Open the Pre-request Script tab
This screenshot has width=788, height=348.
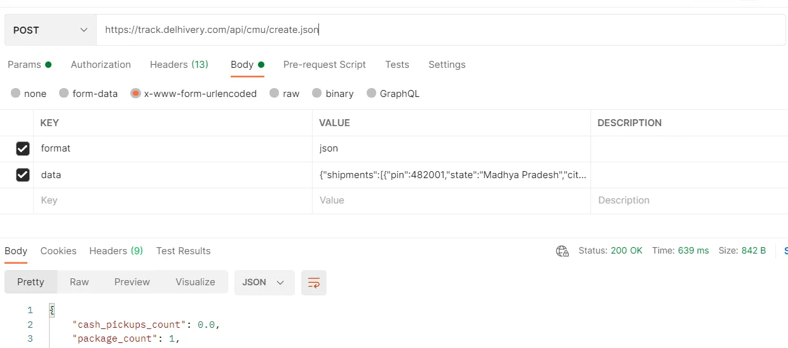pyautogui.click(x=324, y=65)
